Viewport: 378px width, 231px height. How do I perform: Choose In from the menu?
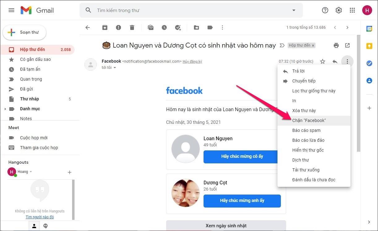click(x=314, y=101)
